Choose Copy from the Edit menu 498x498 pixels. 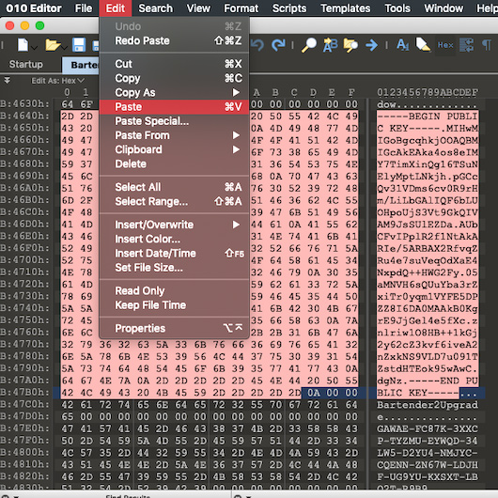pos(174,78)
